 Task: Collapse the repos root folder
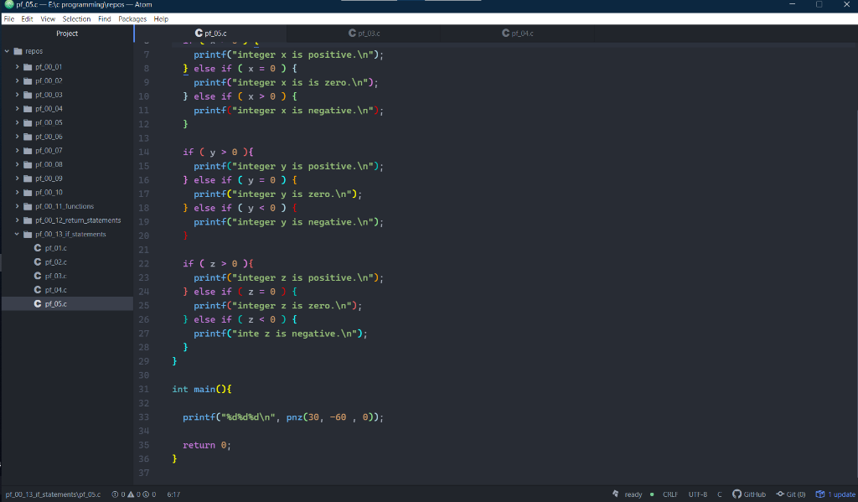[x=6, y=52]
